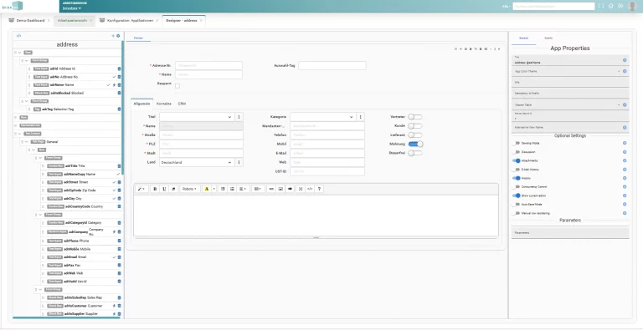
Task: Click the info icon next to History
Action: [625, 178]
